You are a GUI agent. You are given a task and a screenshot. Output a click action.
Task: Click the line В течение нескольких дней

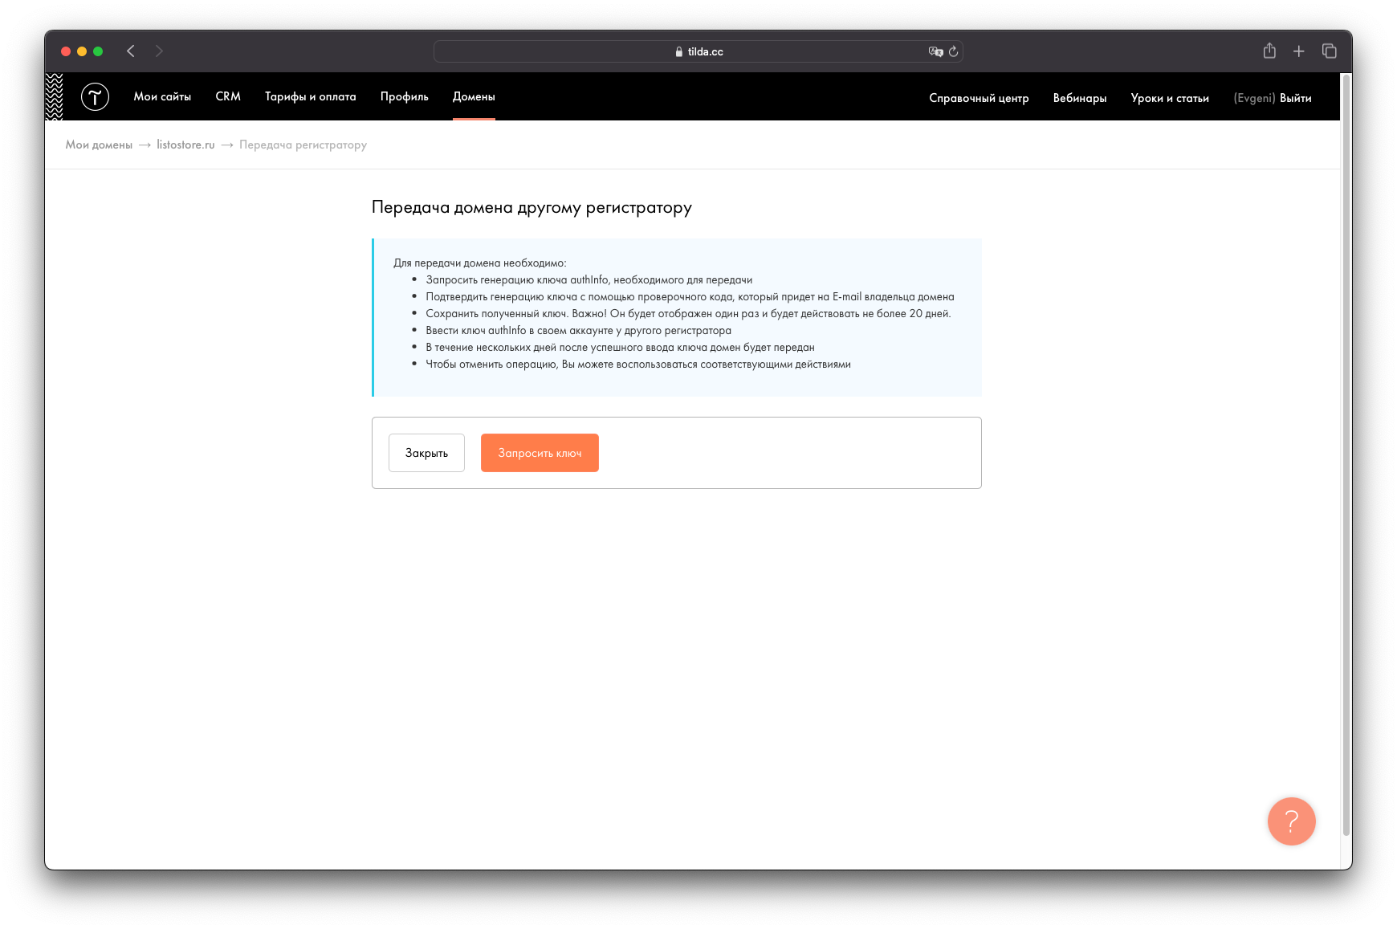point(620,347)
